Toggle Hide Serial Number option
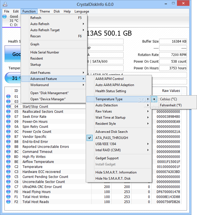 54,52
